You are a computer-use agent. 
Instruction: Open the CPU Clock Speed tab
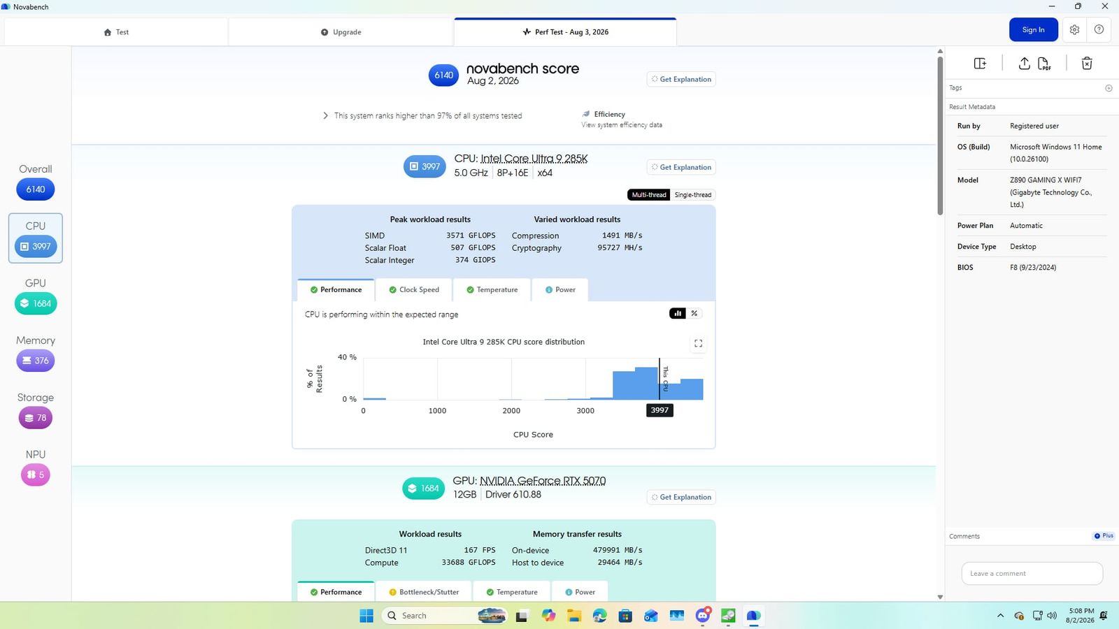click(413, 290)
